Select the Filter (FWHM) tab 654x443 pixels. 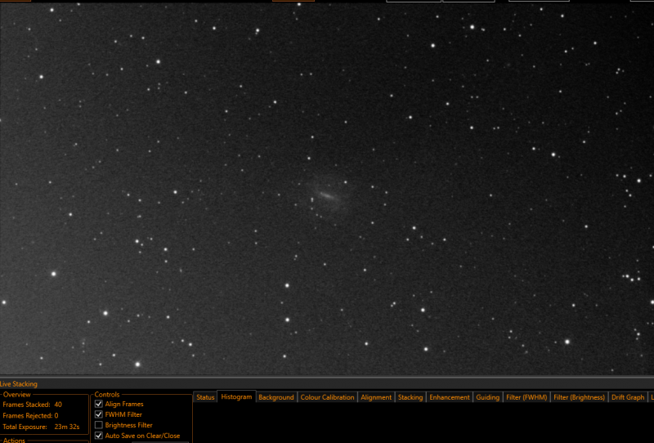[x=526, y=397]
